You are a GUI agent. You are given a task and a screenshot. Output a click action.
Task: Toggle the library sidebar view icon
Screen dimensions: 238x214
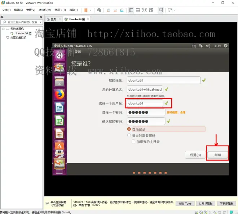pos(131,10)
